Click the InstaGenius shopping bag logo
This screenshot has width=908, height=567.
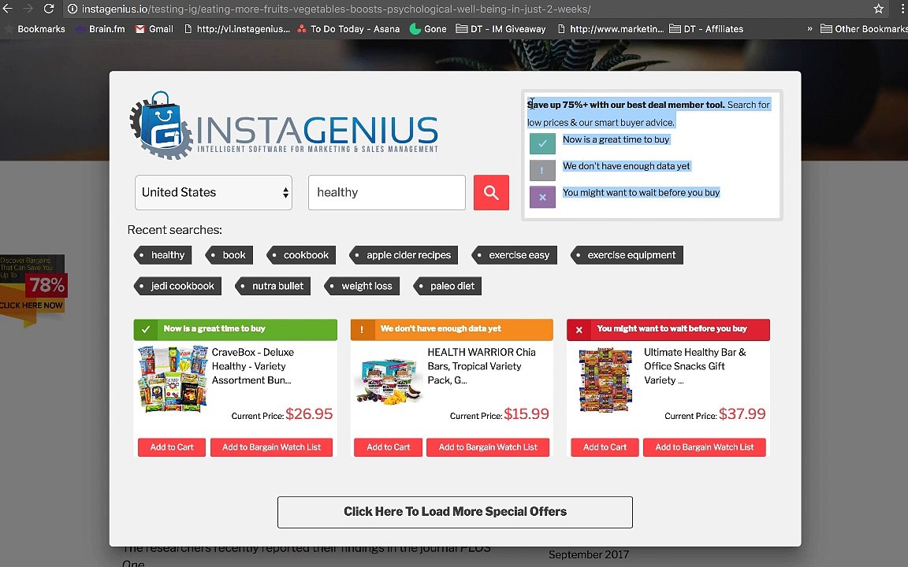(161, 125)
